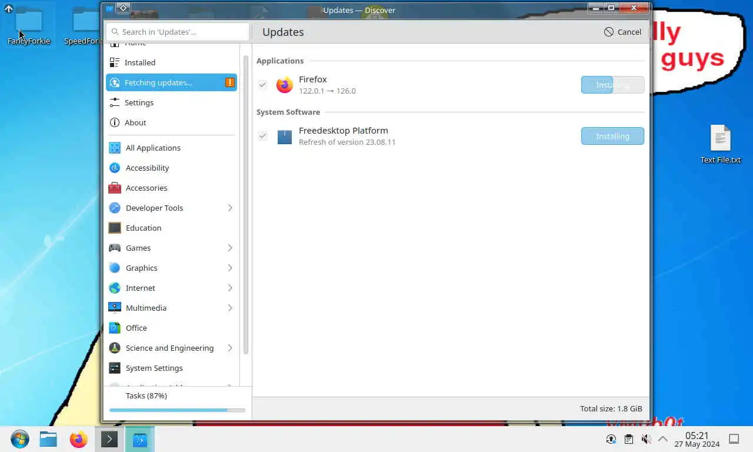Image resolution: width=753 pixels, height=452 pixels.
Task: Focus the Search in 'Updates' field
Action: coord(178,32)
